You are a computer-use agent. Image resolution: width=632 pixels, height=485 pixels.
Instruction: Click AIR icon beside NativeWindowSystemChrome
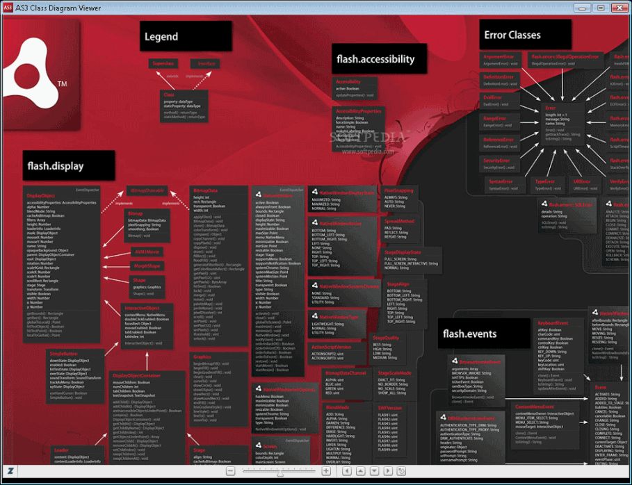click(315, 285)
